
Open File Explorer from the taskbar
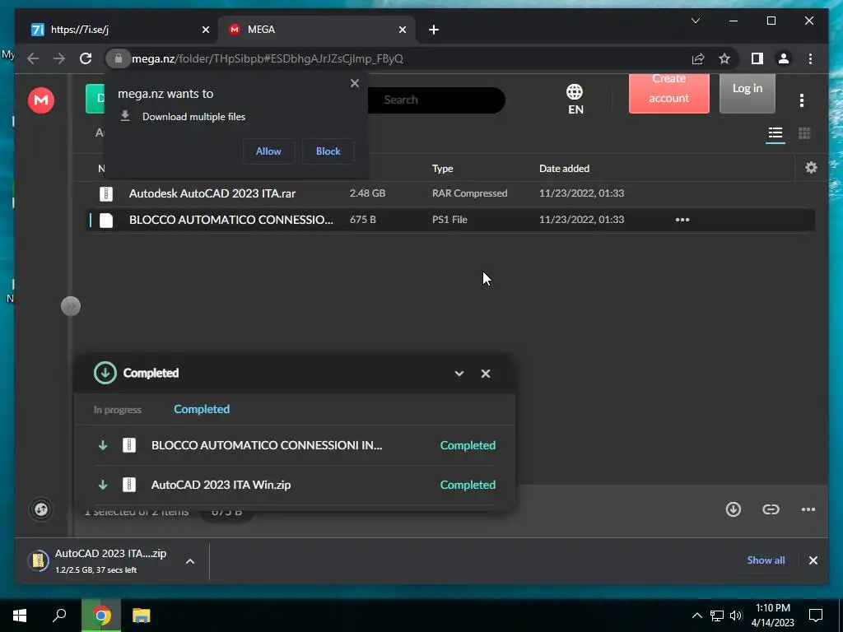[141, 616]
